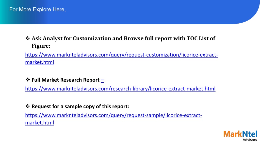Select the For More Explore Here title
The height and width of the screenshot is (146, 260).
click(x=38, y=9)
